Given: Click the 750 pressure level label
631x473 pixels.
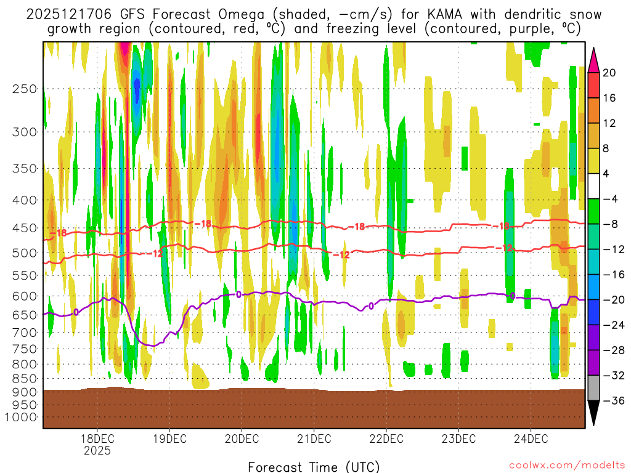Looking at the screenshot, I should 25,349.
